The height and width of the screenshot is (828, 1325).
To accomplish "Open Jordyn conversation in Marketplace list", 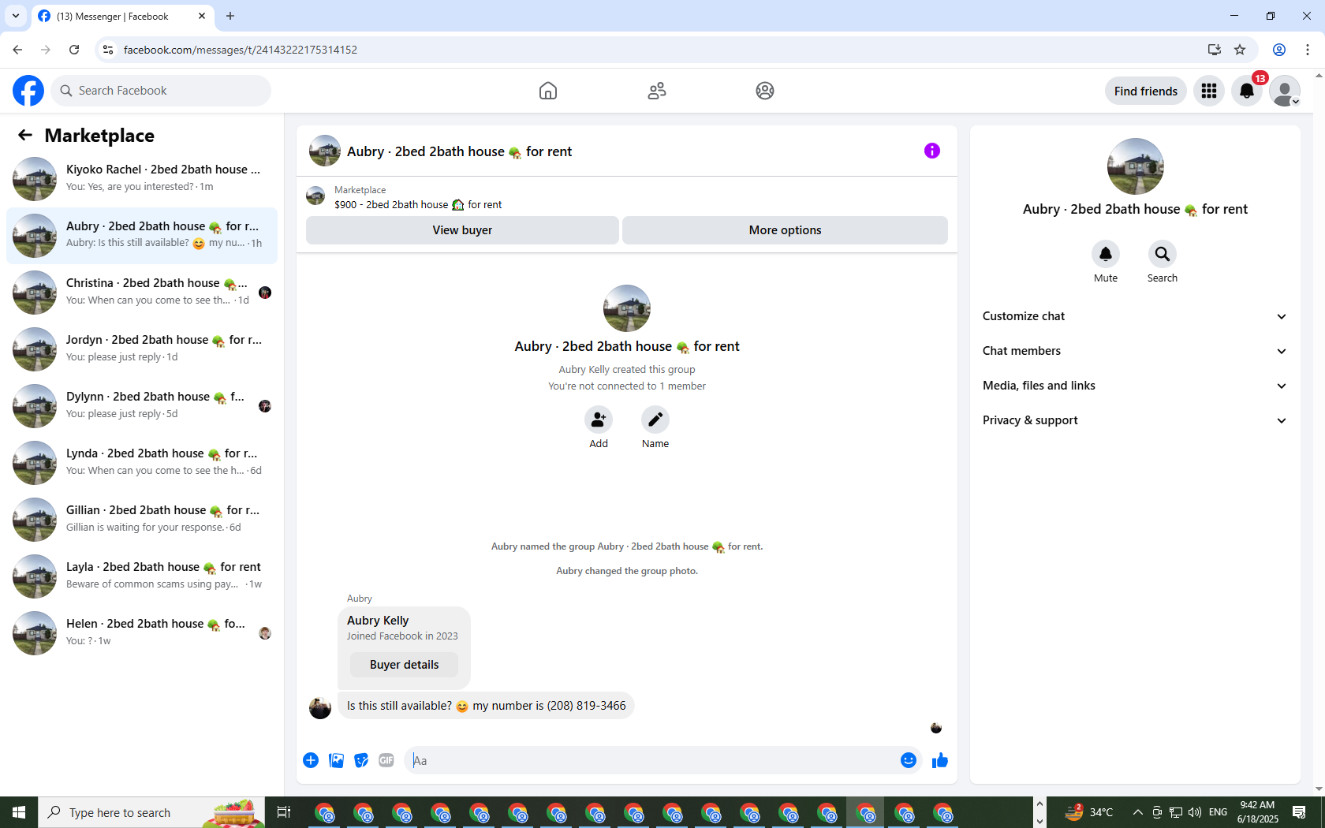I will 142,349.
